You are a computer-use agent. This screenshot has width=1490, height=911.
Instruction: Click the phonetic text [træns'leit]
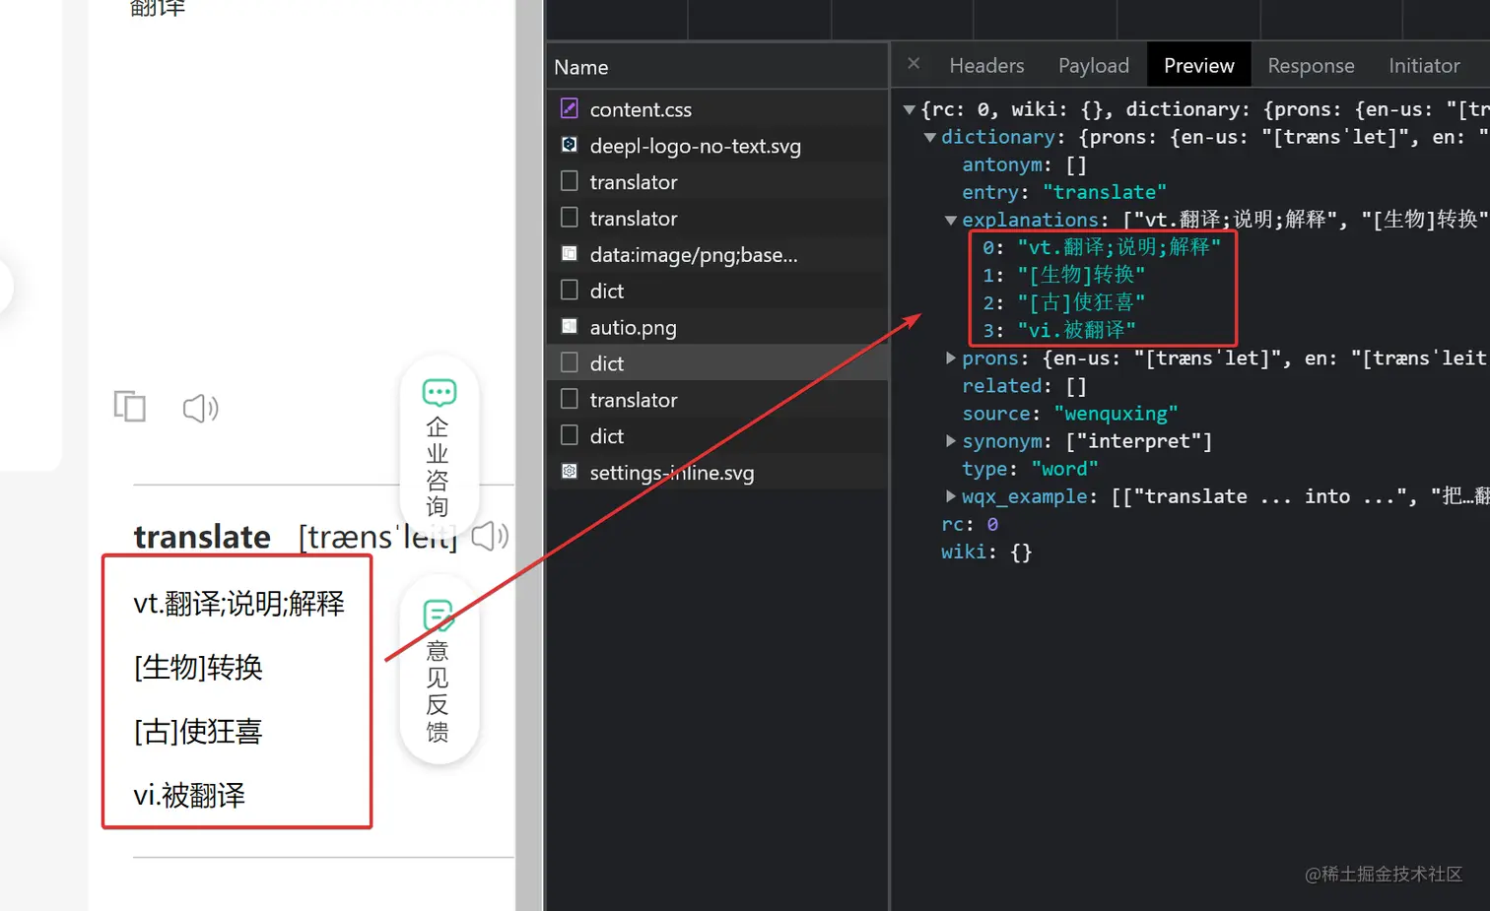coord(378,537)
